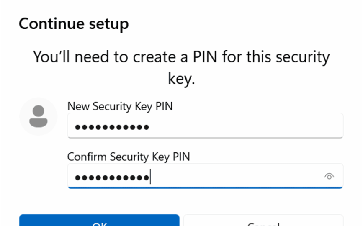Click the Continue setup dialog title

[x=74, y=24]
